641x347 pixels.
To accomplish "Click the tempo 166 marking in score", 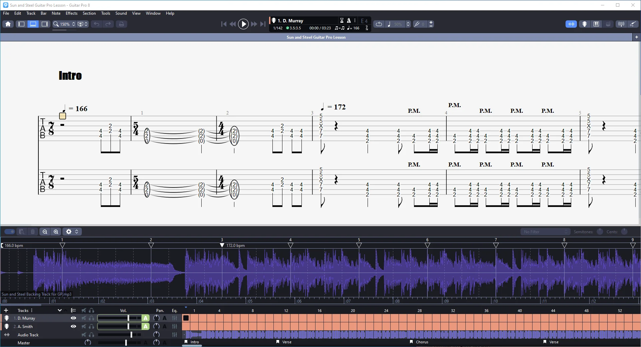I will click(x=75, y=108).
